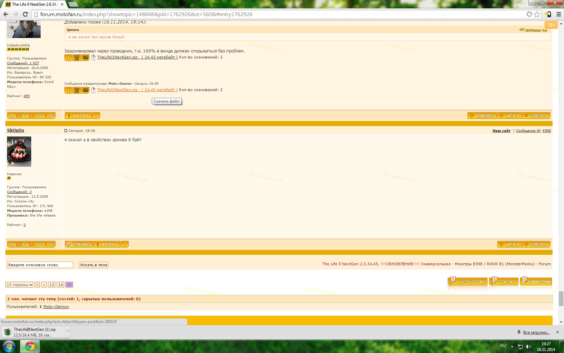Click the WinRAR icon of the downloading zip file
Image resolution: width=564 pixels, height=353 pixels.
coord(7,332)
